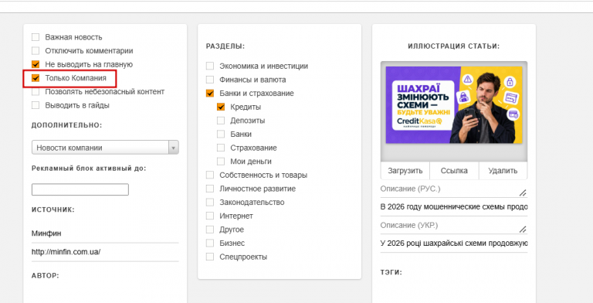
Task: Check the 'Мои деньги' subsection
Action: pyautogui.click(x=221, y=162)
